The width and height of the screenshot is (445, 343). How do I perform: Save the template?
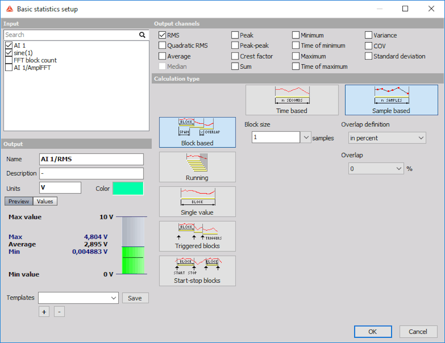click(135, 298)
